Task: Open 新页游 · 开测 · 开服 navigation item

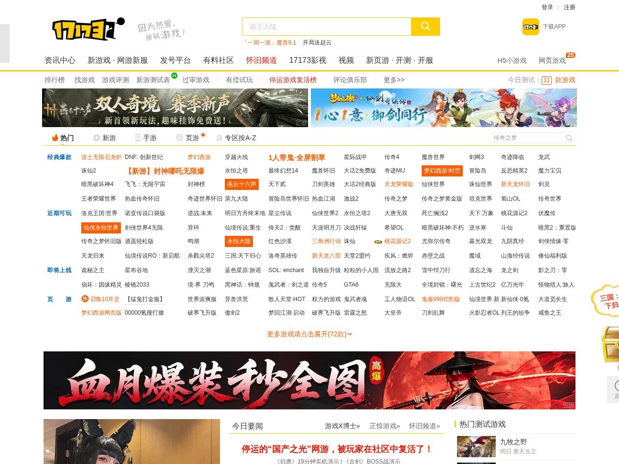Action: point(399,60)
